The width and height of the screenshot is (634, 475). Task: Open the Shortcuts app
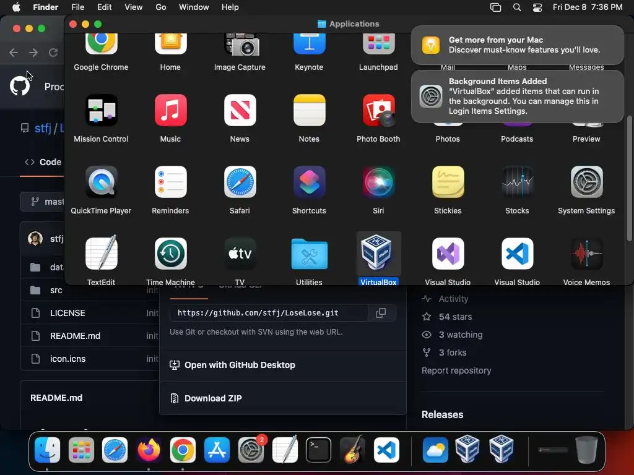pyautogui.click(x=309, y=182)
